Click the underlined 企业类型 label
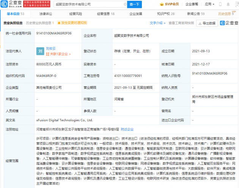The width and height of the screenshot is (239, 188). pyautogui.click(x=12, y=88)
